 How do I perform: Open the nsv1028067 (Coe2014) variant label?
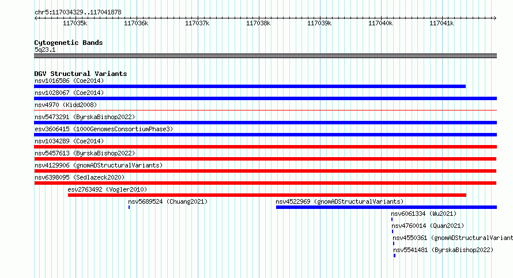point(69,93)
